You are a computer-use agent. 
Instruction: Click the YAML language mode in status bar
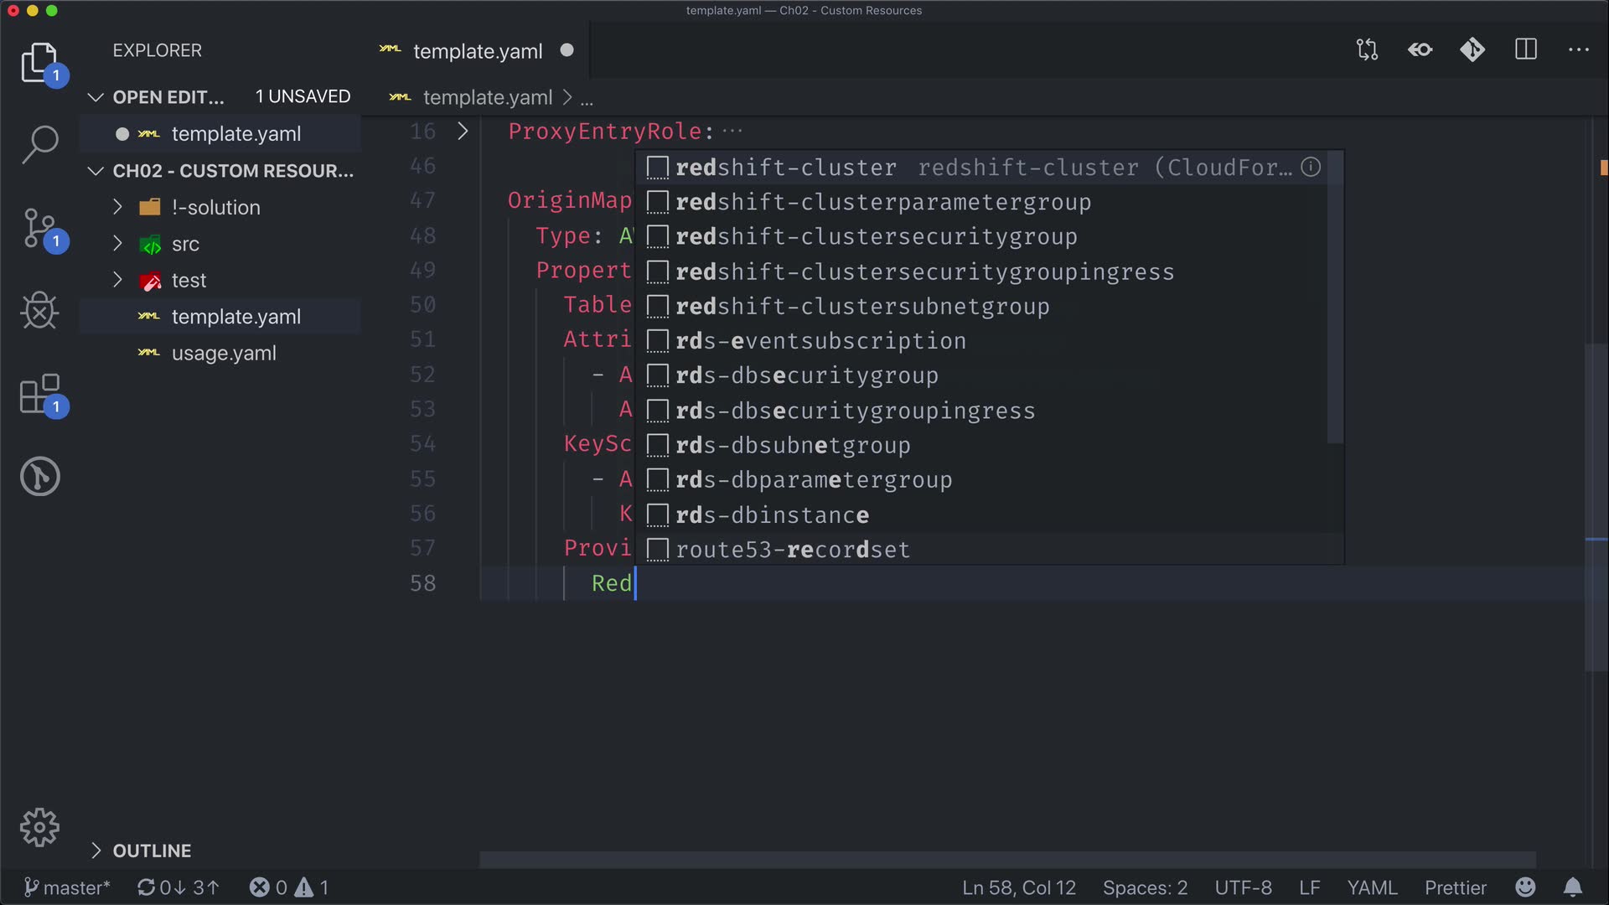tap(1372, 887)
